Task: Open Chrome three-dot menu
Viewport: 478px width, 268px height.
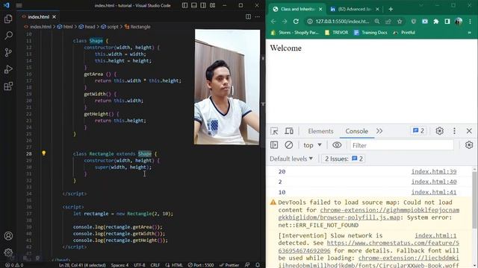Action: (470, 22)
